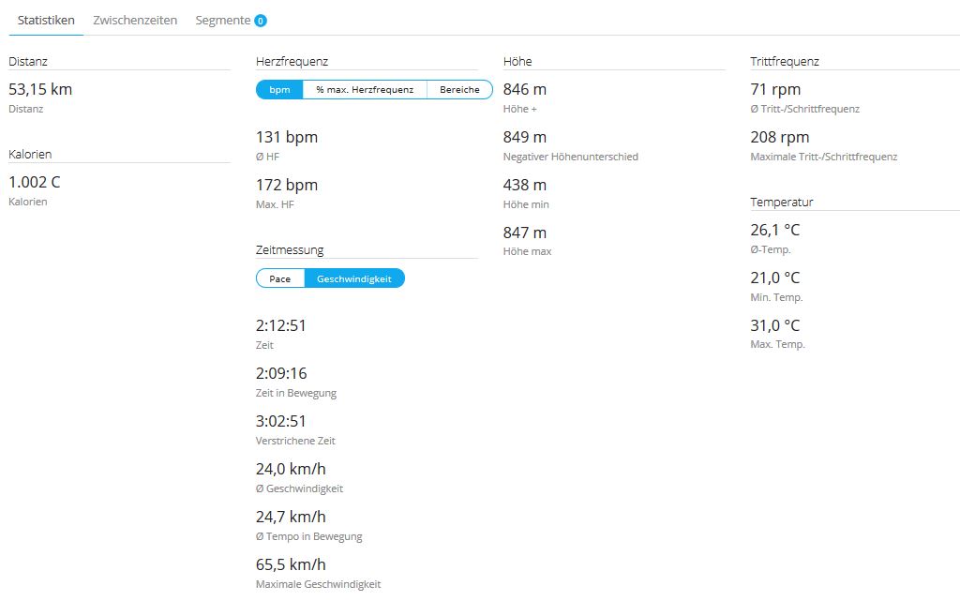Click the 71 rpm average cadence
The width and height of the screenshot is (960, 616).
pyautogui.click(x=775, y=89)
